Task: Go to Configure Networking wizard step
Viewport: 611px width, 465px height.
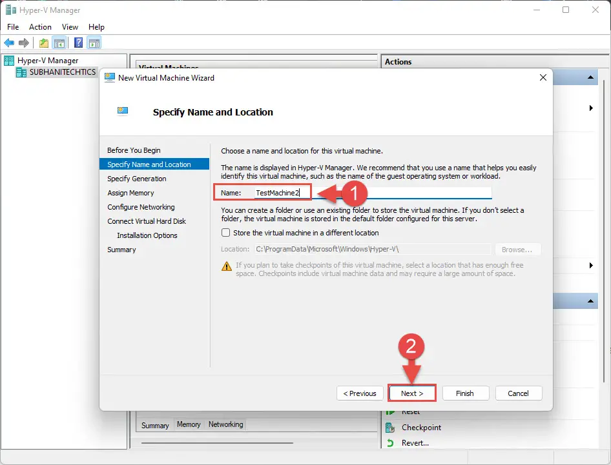Action: (141, 207)
